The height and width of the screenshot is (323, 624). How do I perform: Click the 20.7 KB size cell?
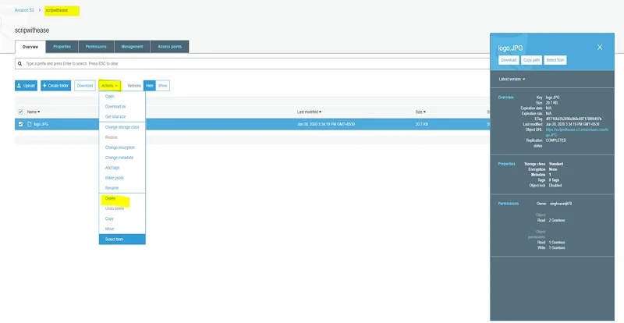[x=421, y=124]
